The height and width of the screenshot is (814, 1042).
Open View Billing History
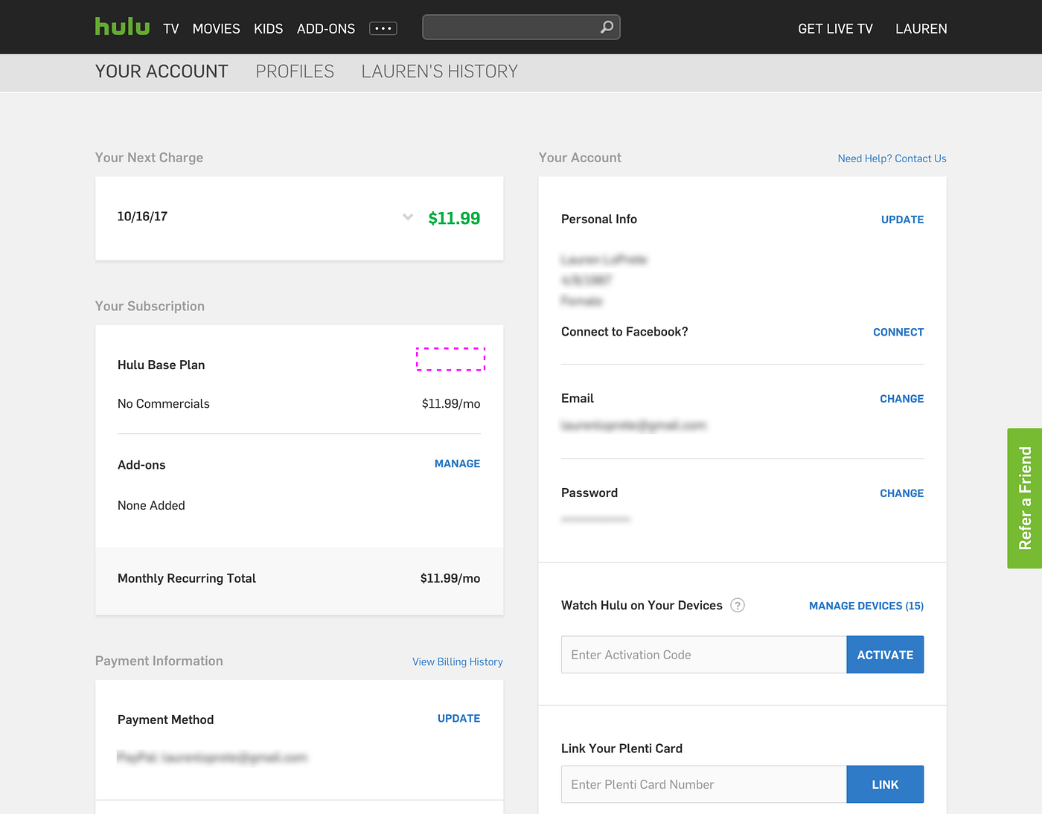[458, 661]
